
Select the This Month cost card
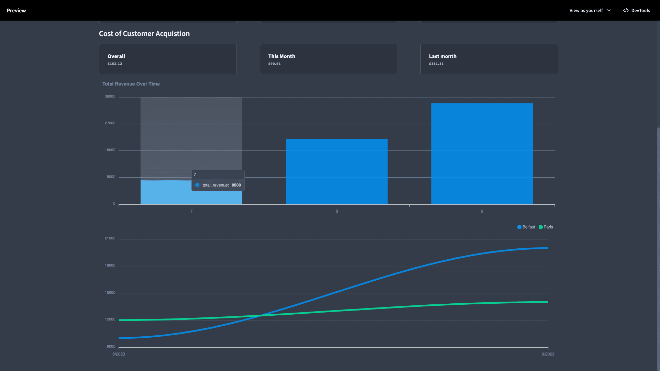pyautogui.click(x=328, y=59)
